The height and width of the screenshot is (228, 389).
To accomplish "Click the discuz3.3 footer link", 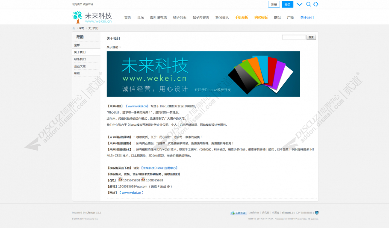I will tap(288, 213).
